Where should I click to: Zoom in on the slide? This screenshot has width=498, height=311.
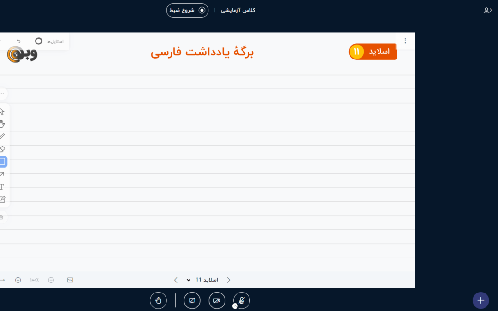(18, 280)
